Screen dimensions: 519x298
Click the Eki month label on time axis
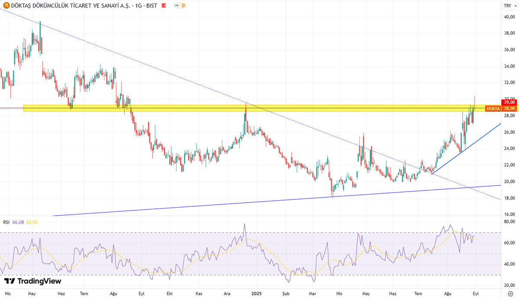point(169,293)
